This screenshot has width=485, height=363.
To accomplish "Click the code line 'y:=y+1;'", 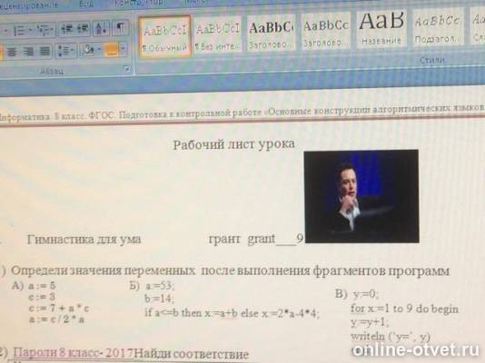I will pos(370,322).
